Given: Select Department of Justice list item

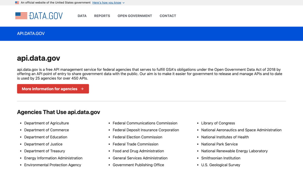Looking at the screenshot, I should [43, 144].
